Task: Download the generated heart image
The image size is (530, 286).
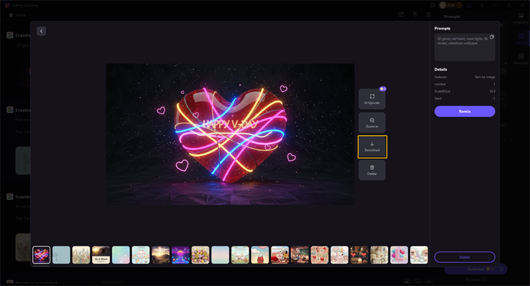Action: click(x=372, y=147)
